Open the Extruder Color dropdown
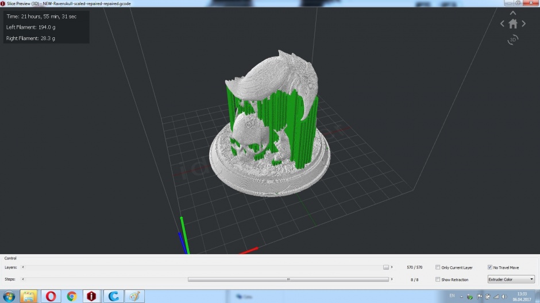This screenshot has height=303, width=540. coord(511,279)
